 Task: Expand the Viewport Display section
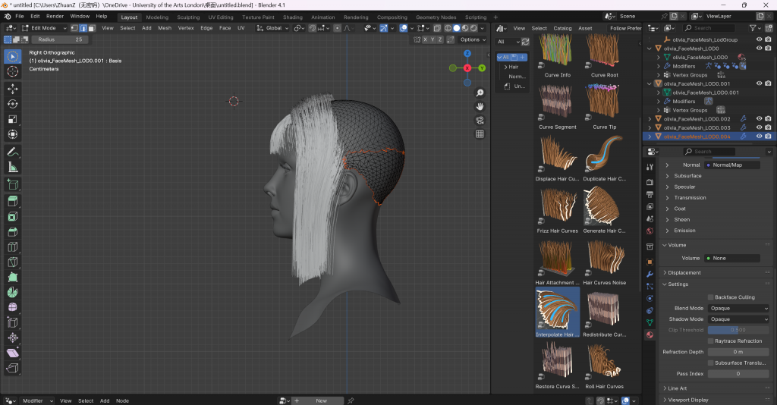pos(687,400)
